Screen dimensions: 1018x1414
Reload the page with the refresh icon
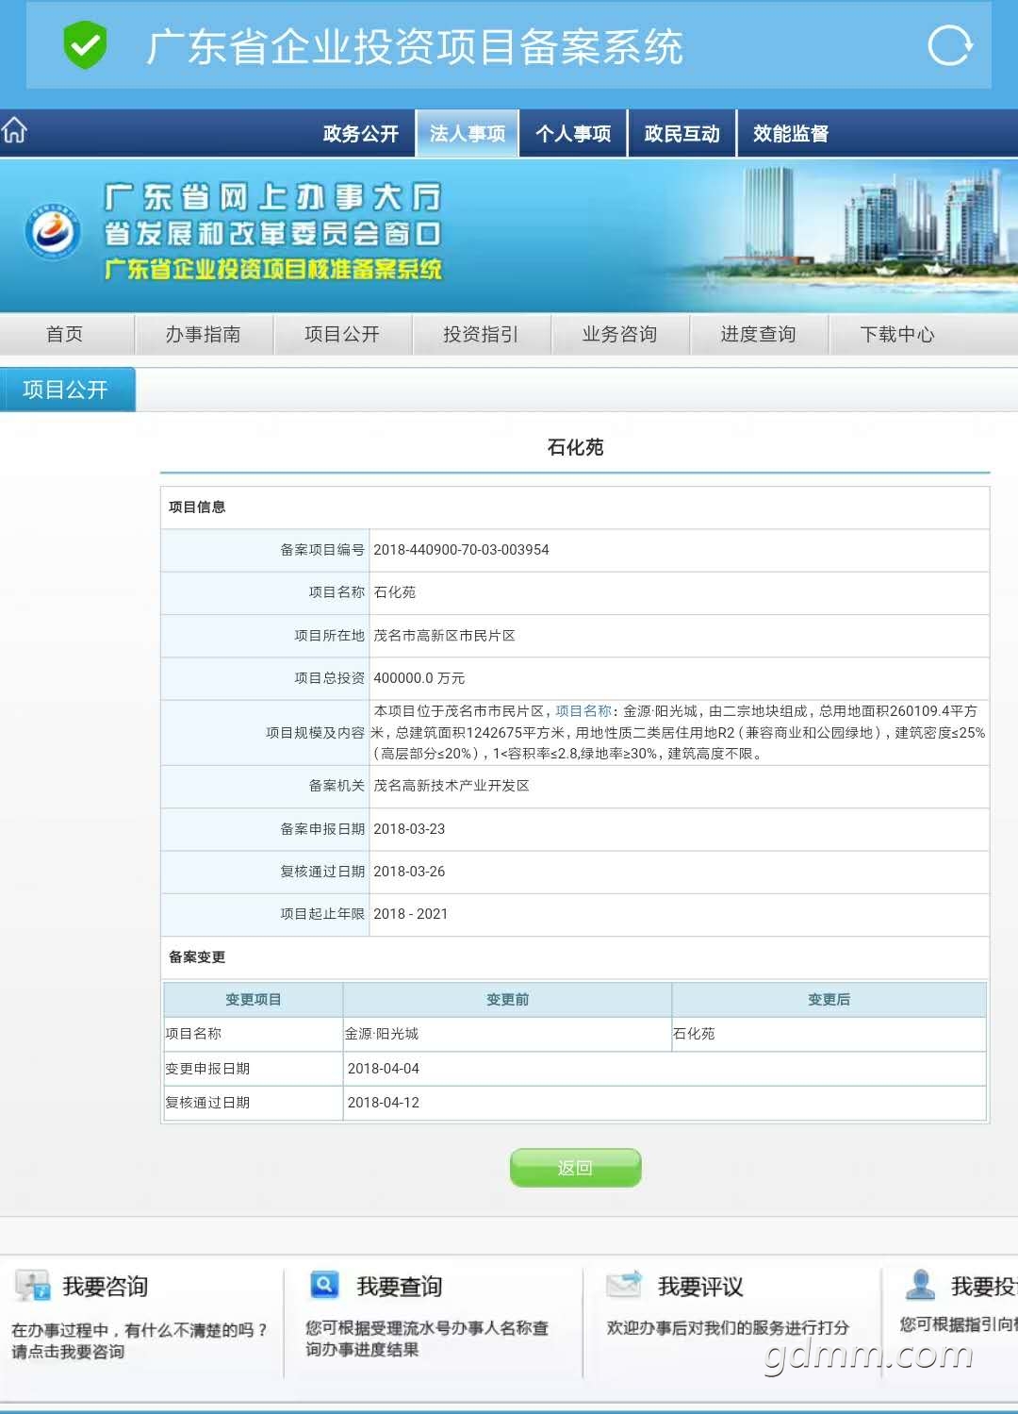[x=949, y=45]
